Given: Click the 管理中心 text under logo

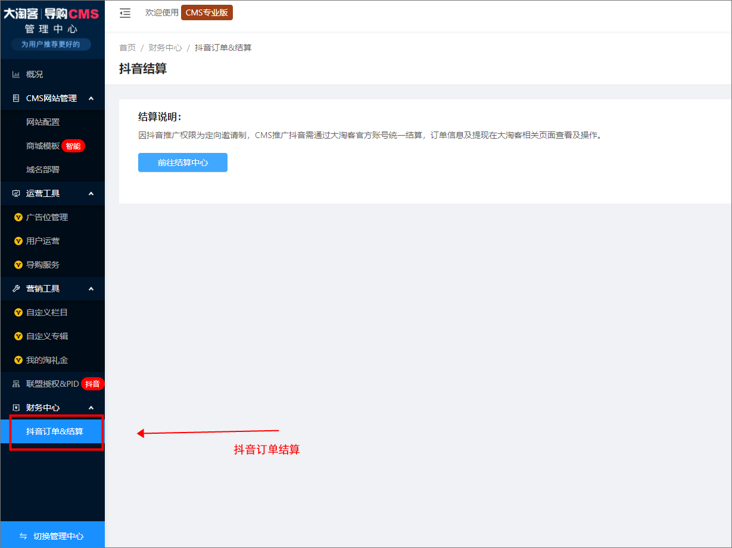Looking at the screenshot, I should (51, 29).
